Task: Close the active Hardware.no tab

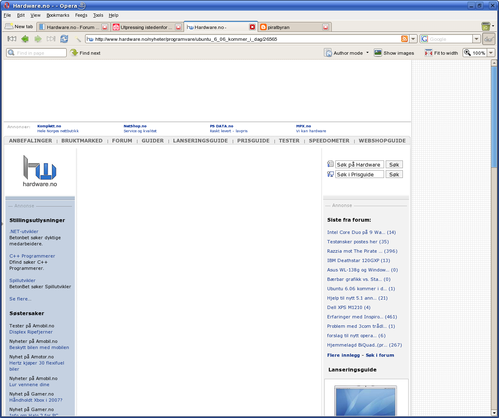Action: point(252,27)
